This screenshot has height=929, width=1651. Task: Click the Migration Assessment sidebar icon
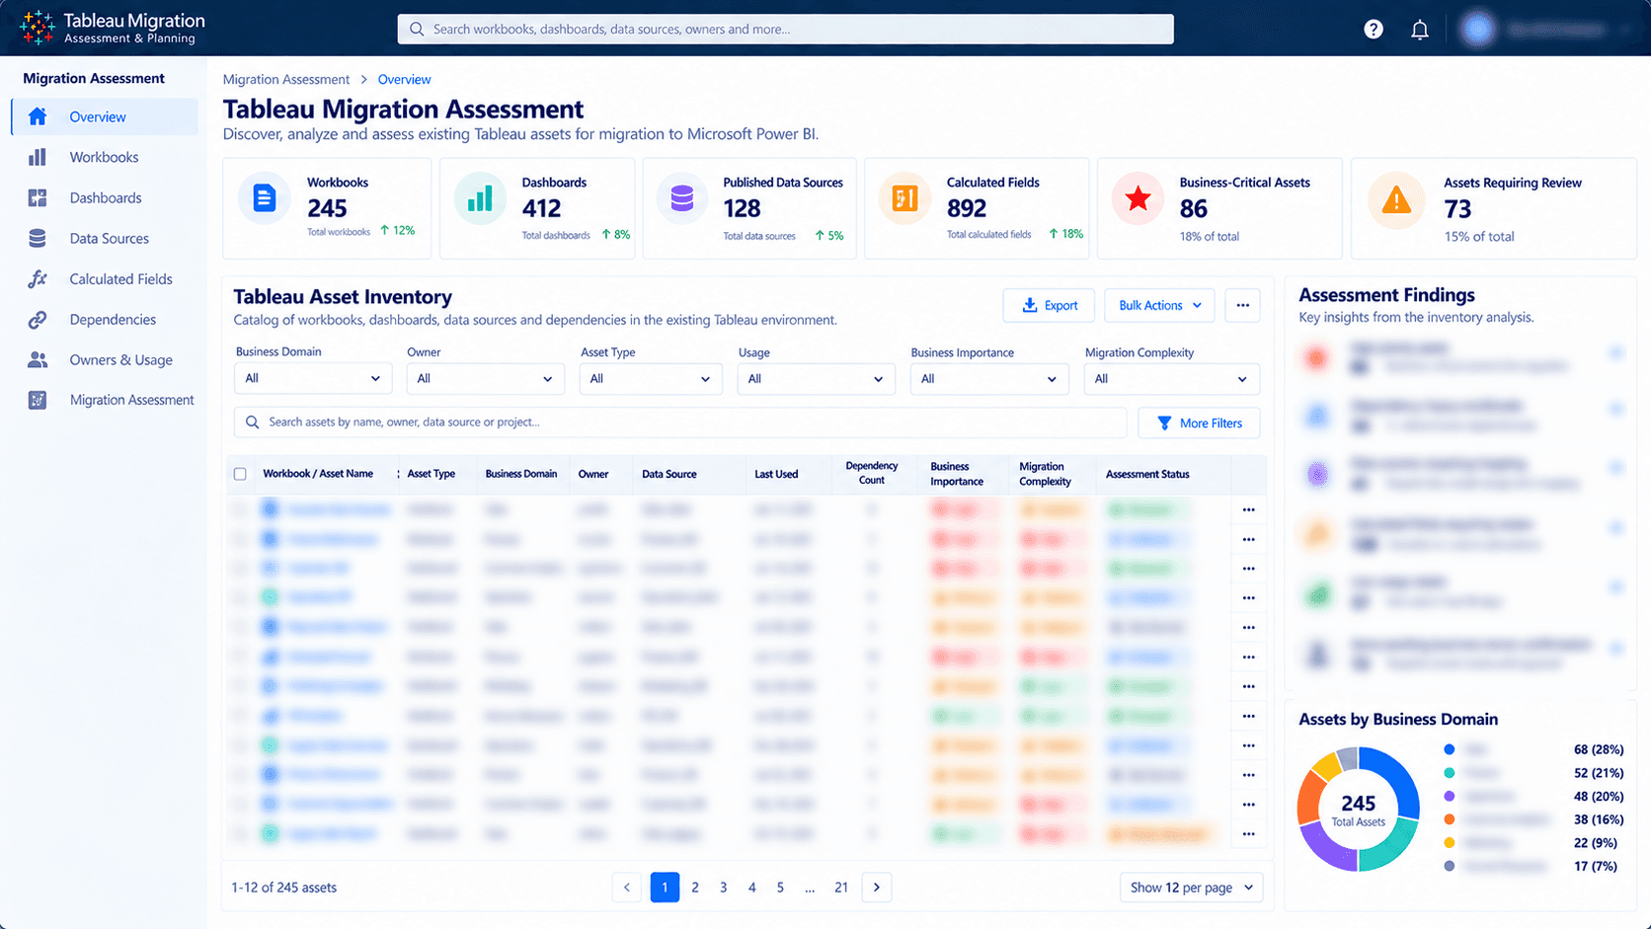coord(38,400)
